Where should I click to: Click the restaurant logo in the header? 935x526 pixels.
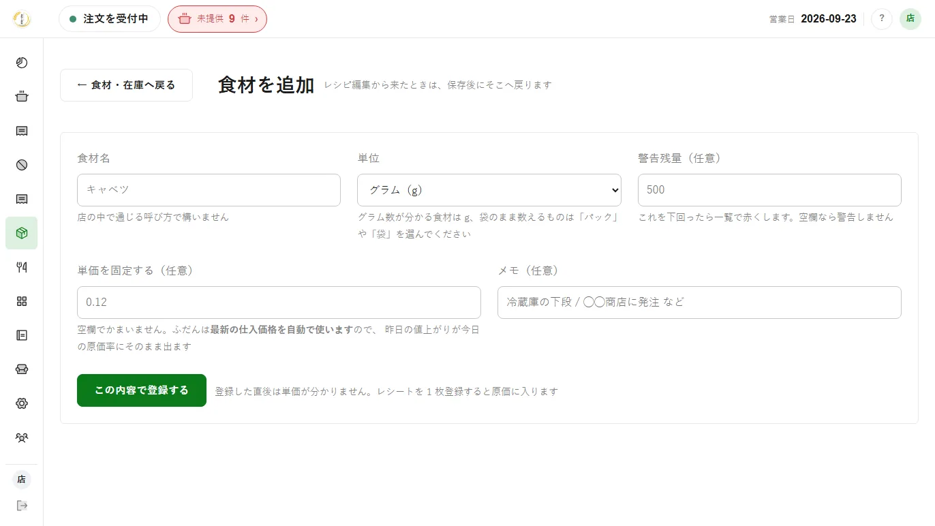click(22, 19)
